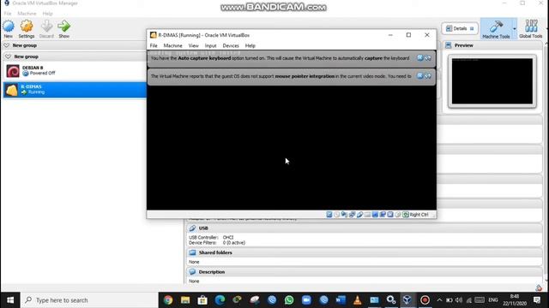Click the USB Controller OHCI text
The image size is (549, 308).
click(211, 238)
